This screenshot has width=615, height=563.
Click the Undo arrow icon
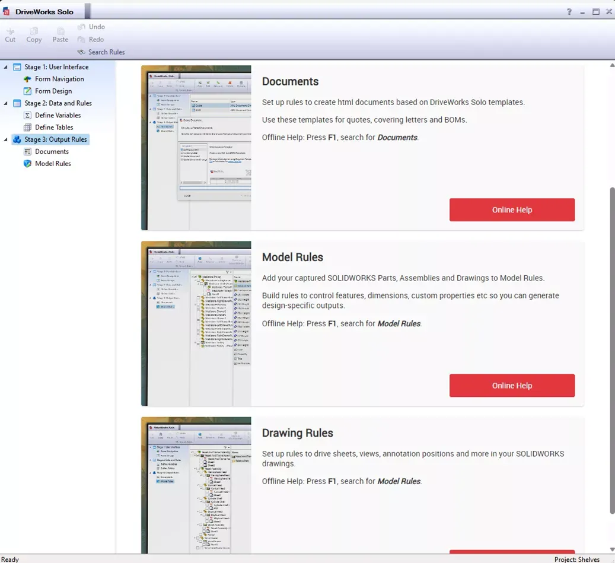pyautogui.click(x=81, y=27)
